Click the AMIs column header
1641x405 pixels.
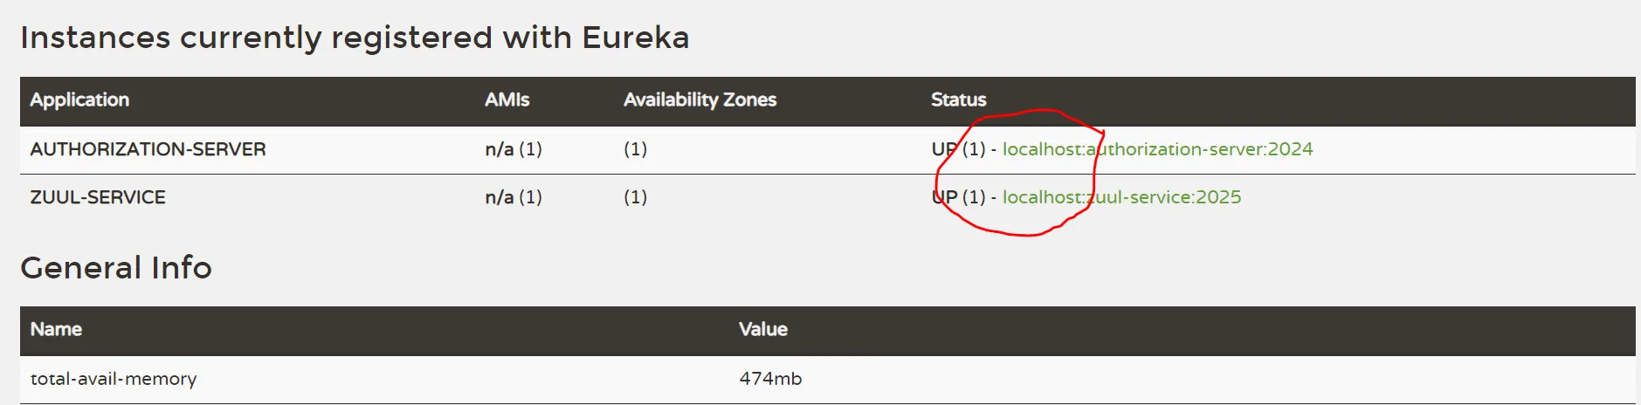[x=507, y=100]
